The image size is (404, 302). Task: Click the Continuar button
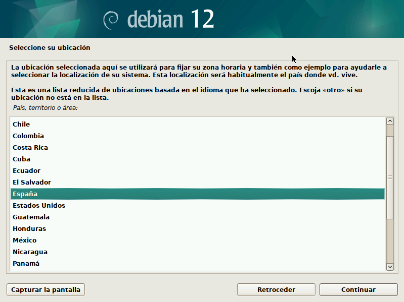(358, 290)
